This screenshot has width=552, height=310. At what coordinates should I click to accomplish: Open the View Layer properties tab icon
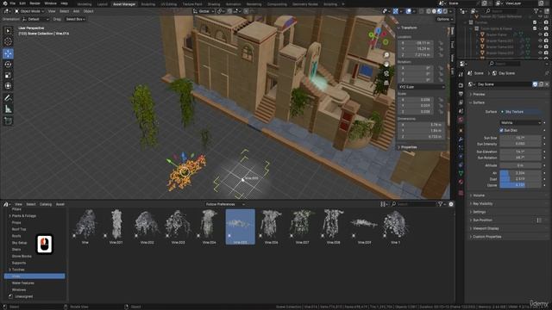pyautogui.click(x=461, y=102)
